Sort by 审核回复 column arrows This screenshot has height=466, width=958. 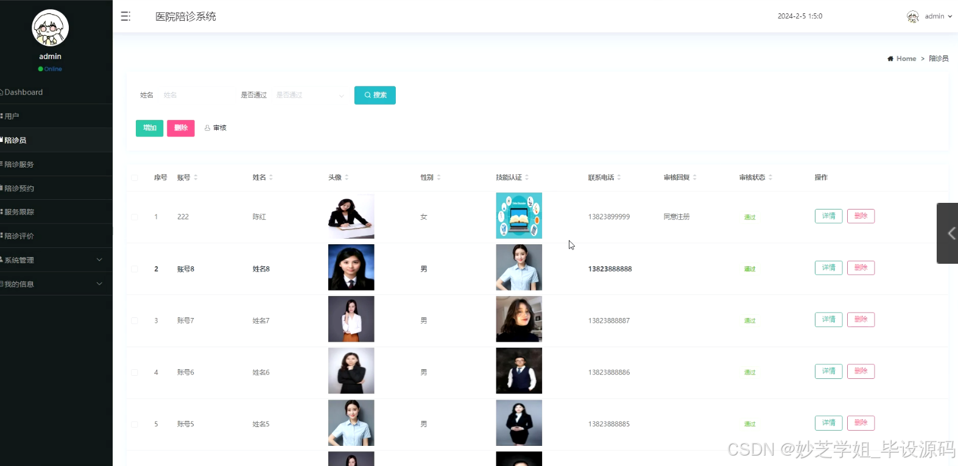tap(694, 177)
